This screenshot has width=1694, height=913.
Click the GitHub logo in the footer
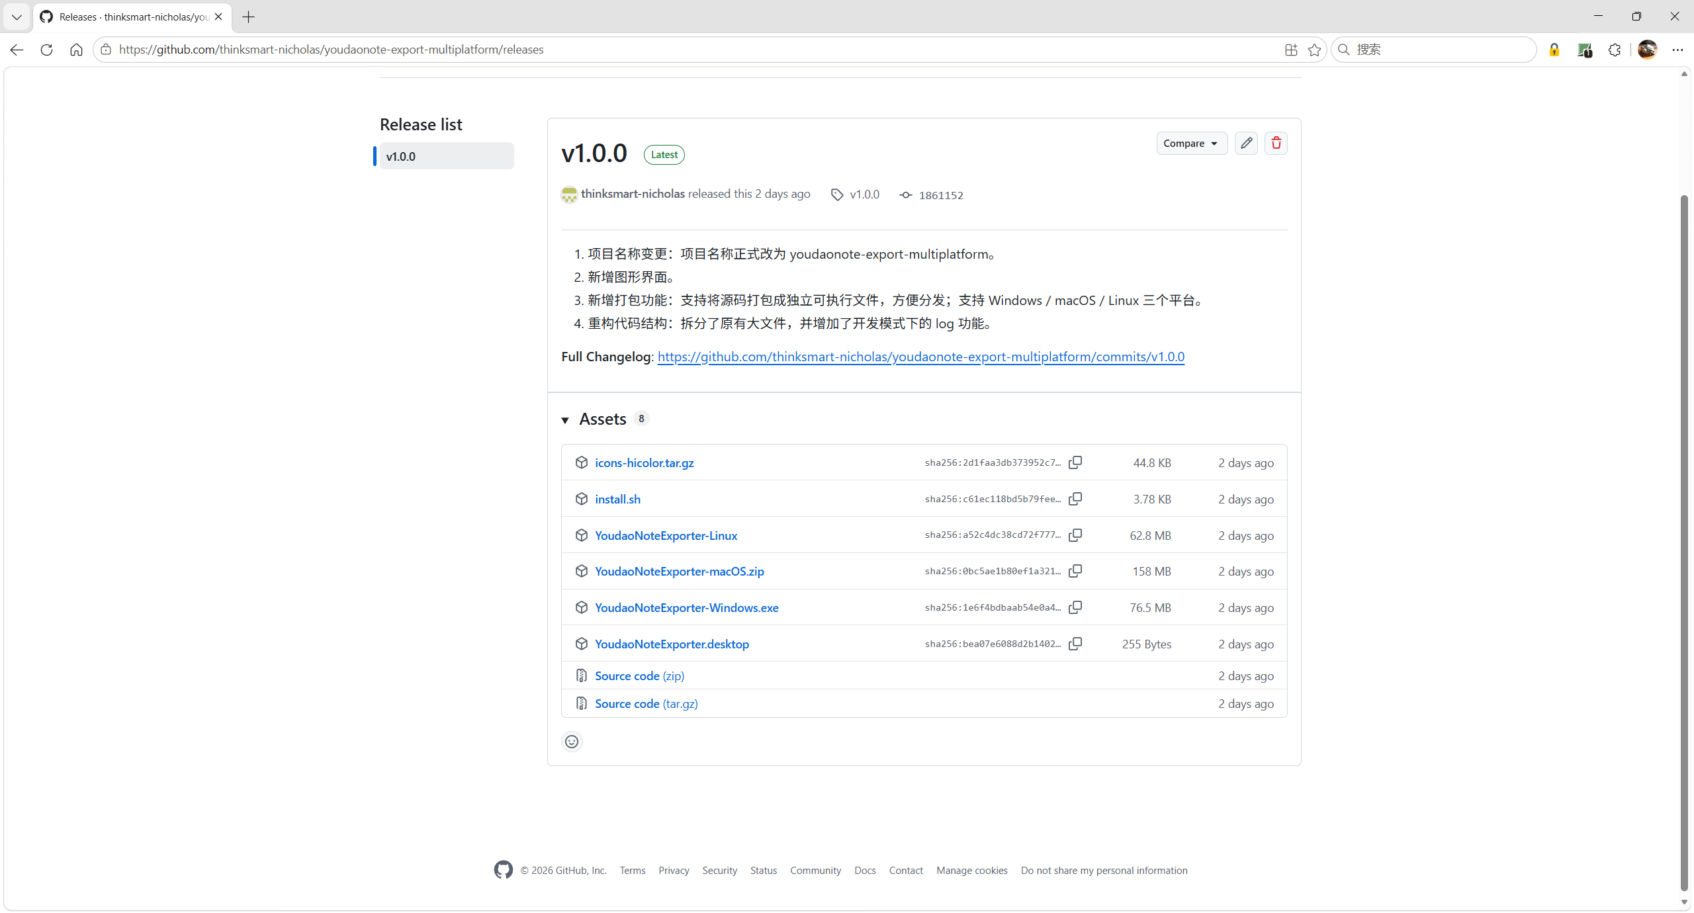coord(503,870)
